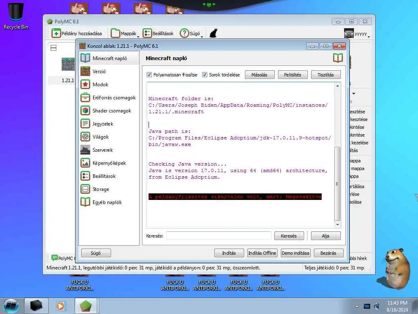This screenshot has height=314, width=418.
Task: Click the console window Súgó button
Action: pyautogui.click(x=96, y=253)
